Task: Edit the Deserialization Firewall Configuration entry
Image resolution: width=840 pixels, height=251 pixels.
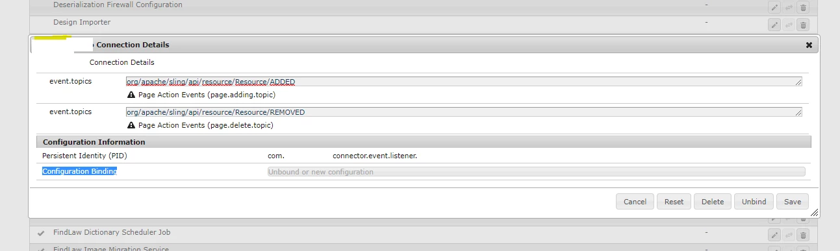Action: click(x=774, y=7)
